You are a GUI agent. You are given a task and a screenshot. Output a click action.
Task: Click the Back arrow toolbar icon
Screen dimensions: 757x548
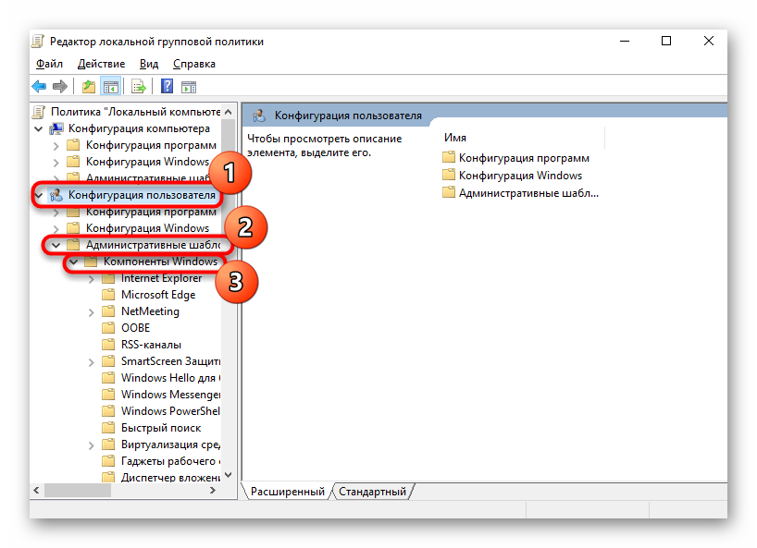click(x=39, y=87)
